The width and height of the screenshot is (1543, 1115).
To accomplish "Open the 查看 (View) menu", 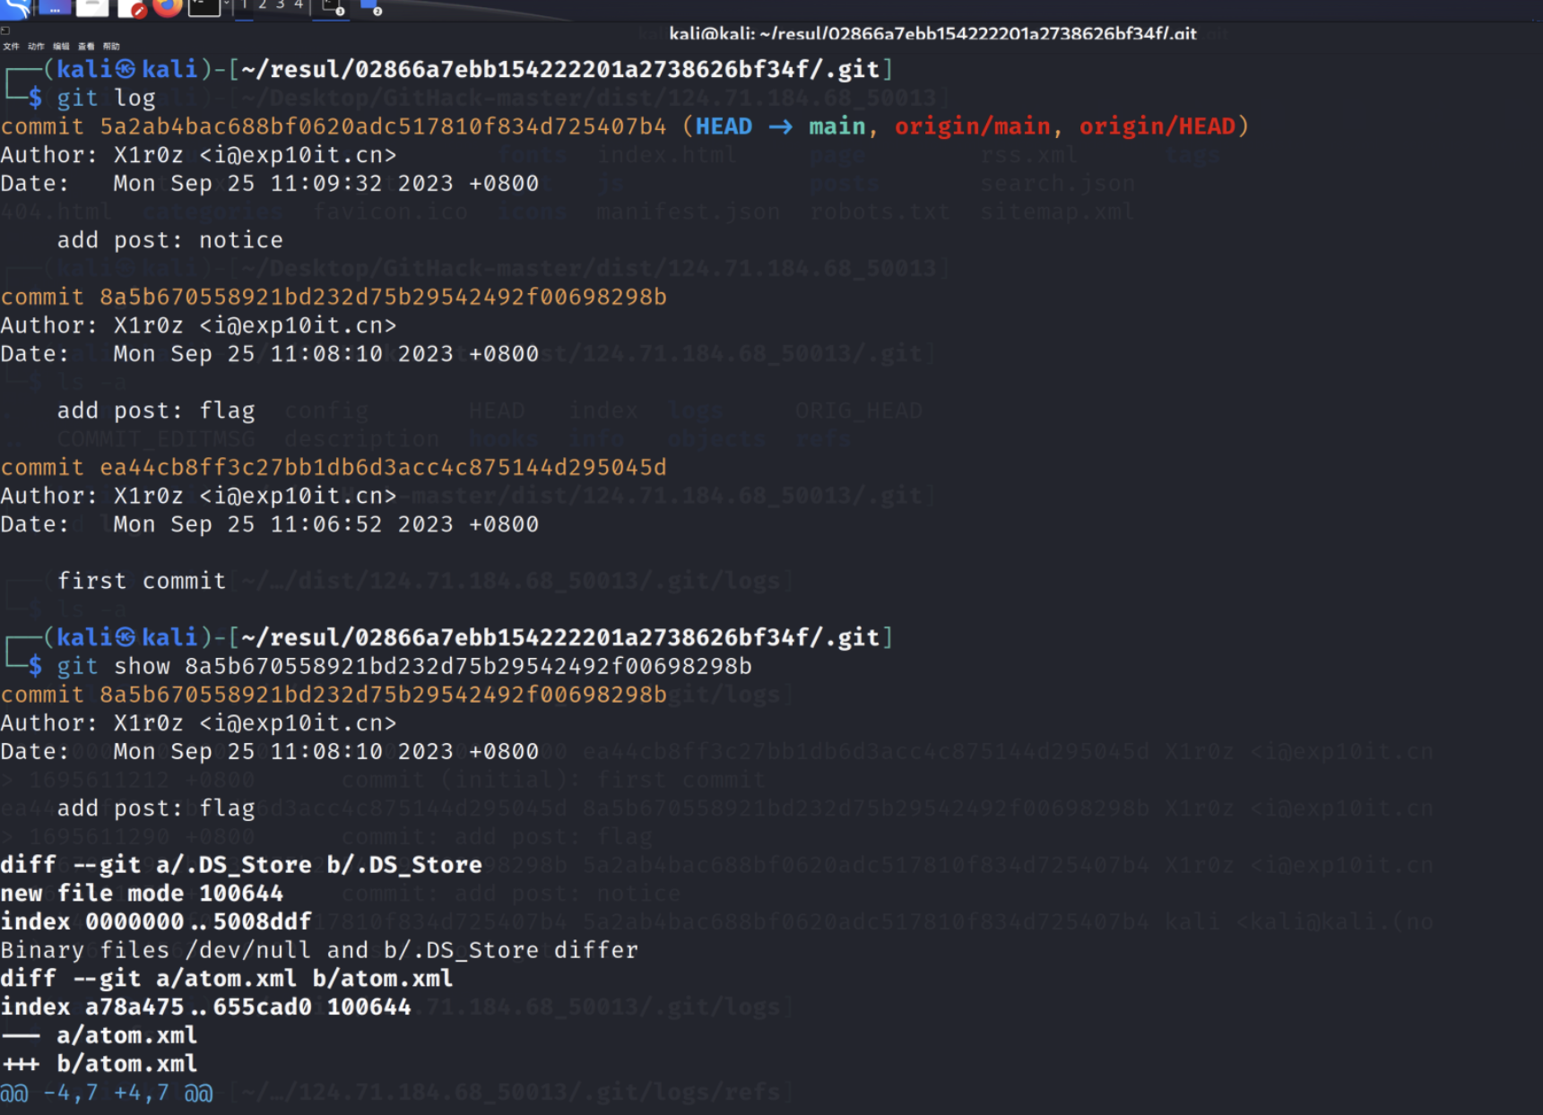I will point(86,47).
